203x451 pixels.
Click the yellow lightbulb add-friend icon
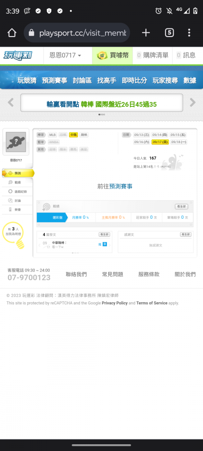pos(13,235)
